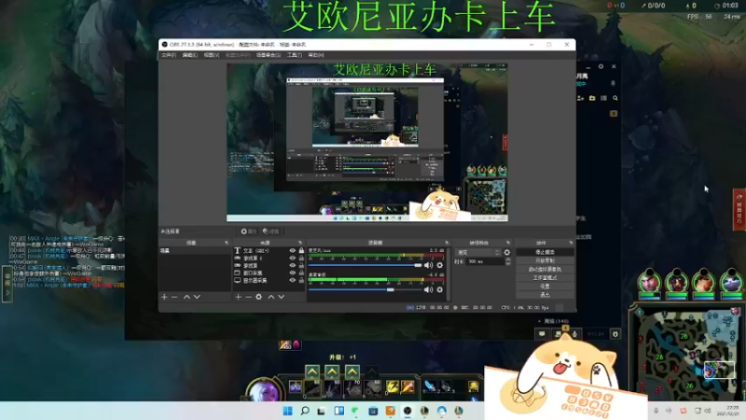Click transition duration stepper arrows
The width and height of the screenshot is (746, 420).
click(507, 261)
